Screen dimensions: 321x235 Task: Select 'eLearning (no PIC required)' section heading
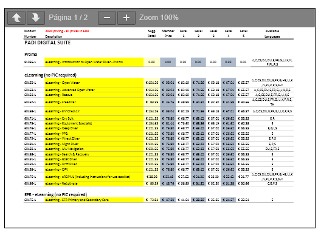point(50,75)
